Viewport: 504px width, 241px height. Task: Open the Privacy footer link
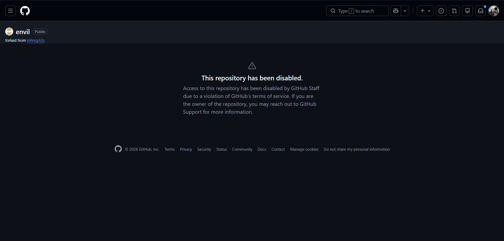(186, 149)
